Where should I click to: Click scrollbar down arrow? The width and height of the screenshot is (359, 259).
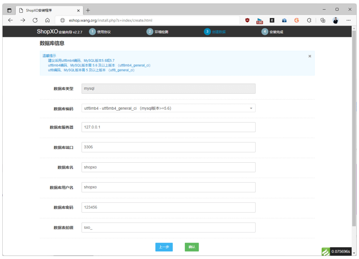[354, 253]
